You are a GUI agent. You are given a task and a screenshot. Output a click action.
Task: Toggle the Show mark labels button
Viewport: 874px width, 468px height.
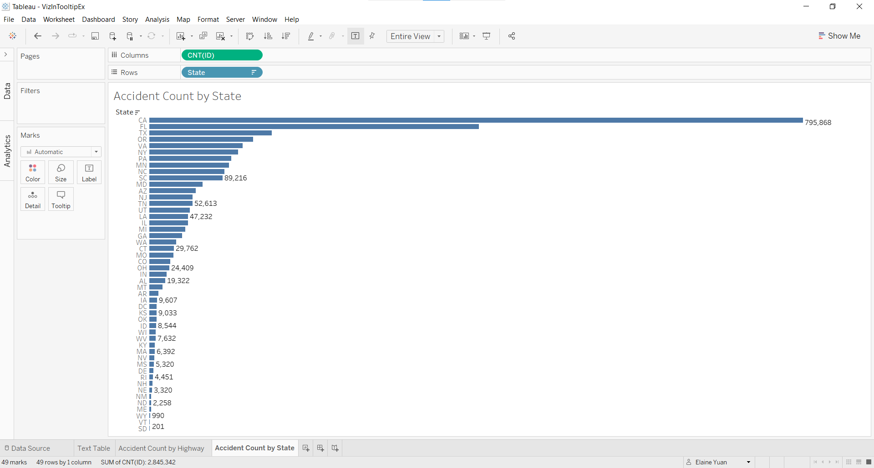[x=356, y=36]
